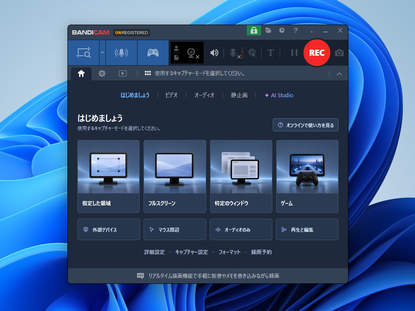
Task: Toggle the microphone input icon
Action: (x=234, y=53)
